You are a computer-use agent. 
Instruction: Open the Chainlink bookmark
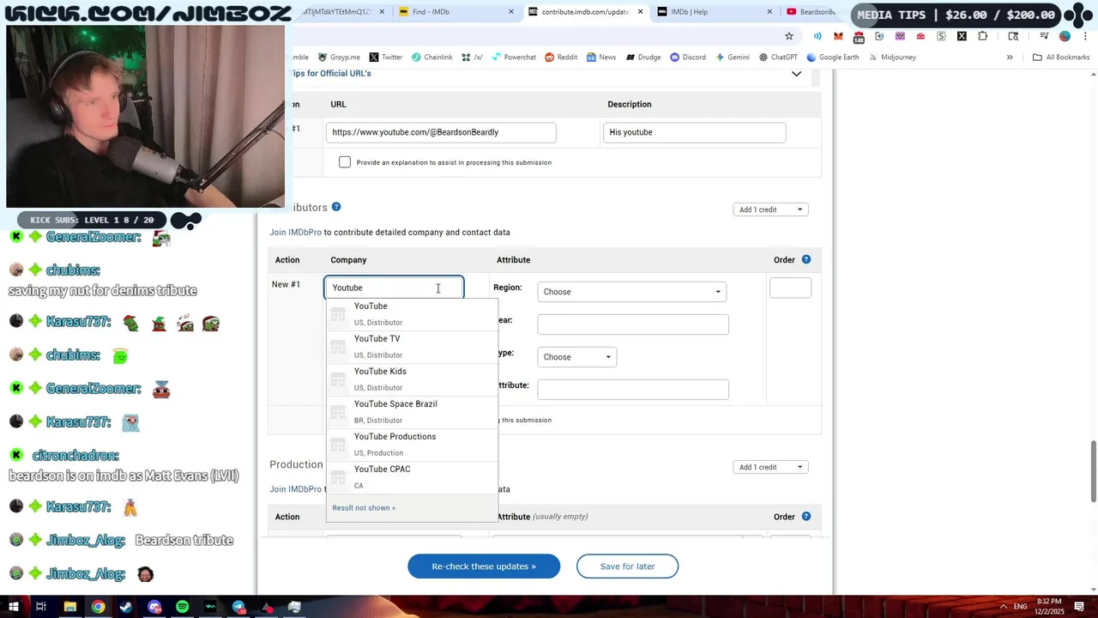click(x=431, y=58)
